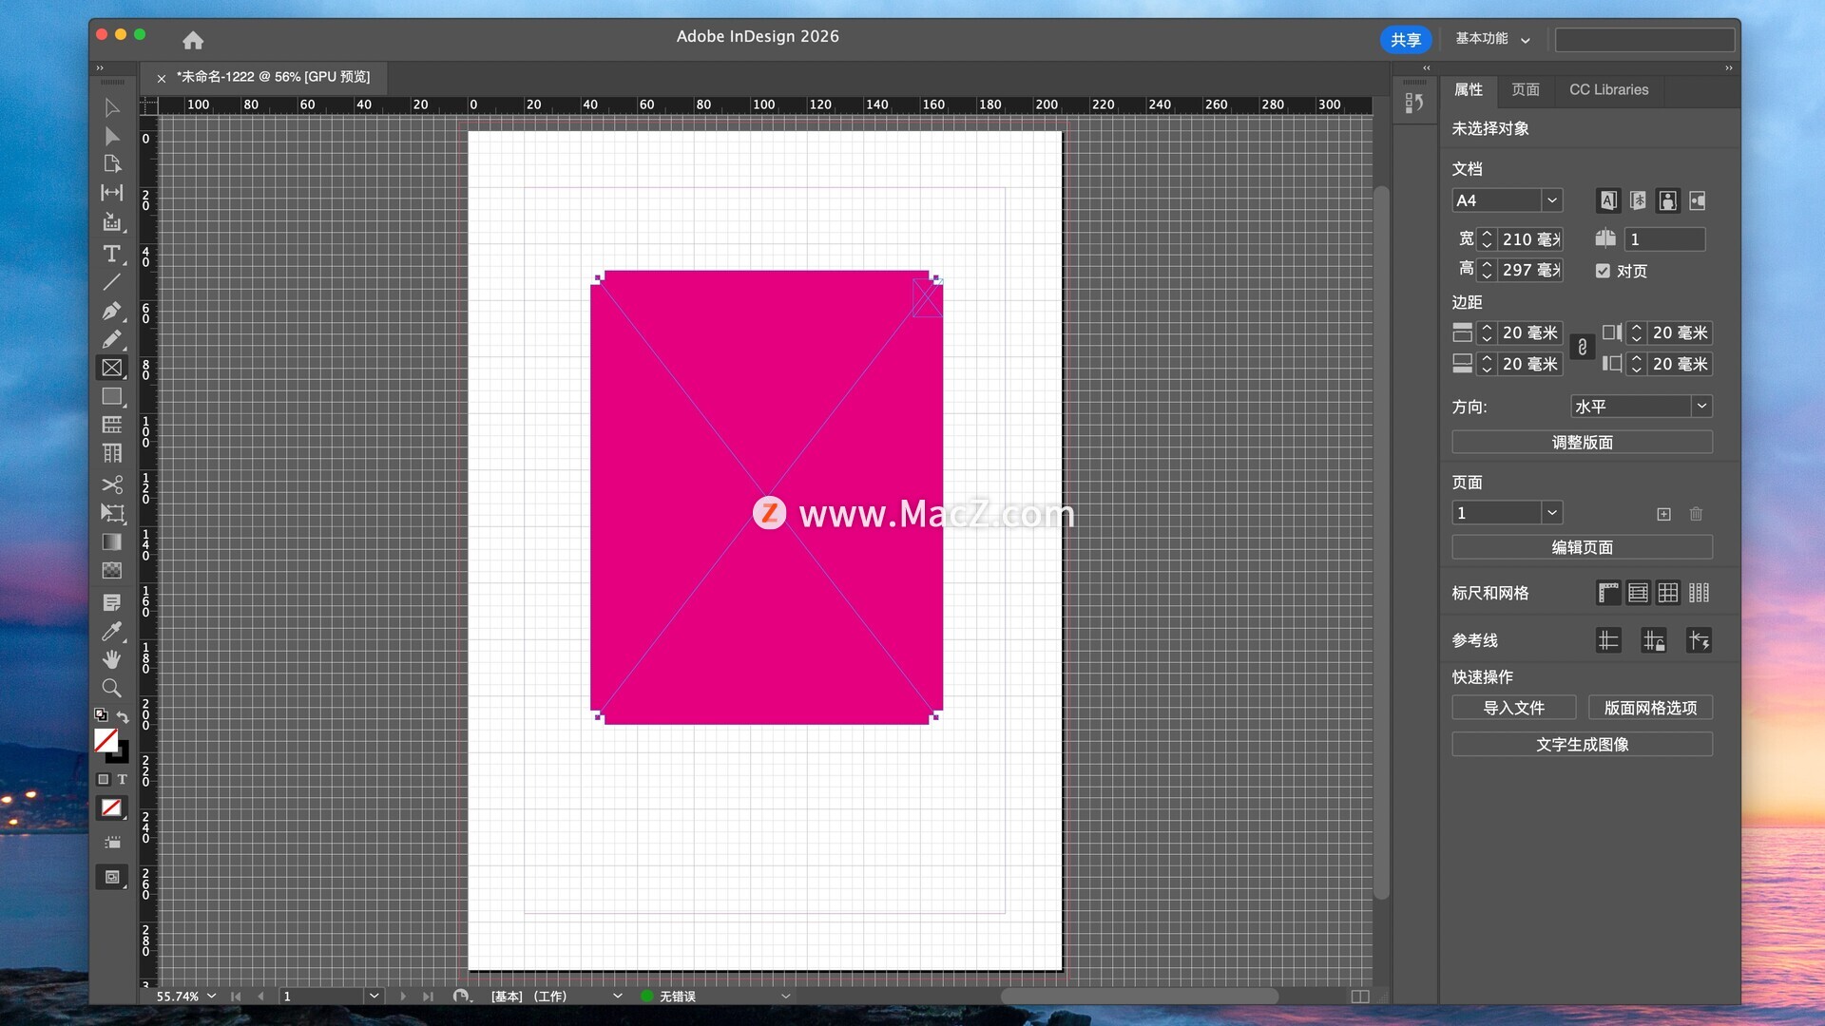Switch to the 页面 panel tab
The height and width of the screenshot is (1026, 1825).
click(x=1525, y=89)
